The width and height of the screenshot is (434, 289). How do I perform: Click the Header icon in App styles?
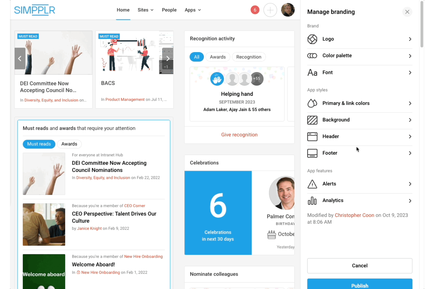point(312,136)
